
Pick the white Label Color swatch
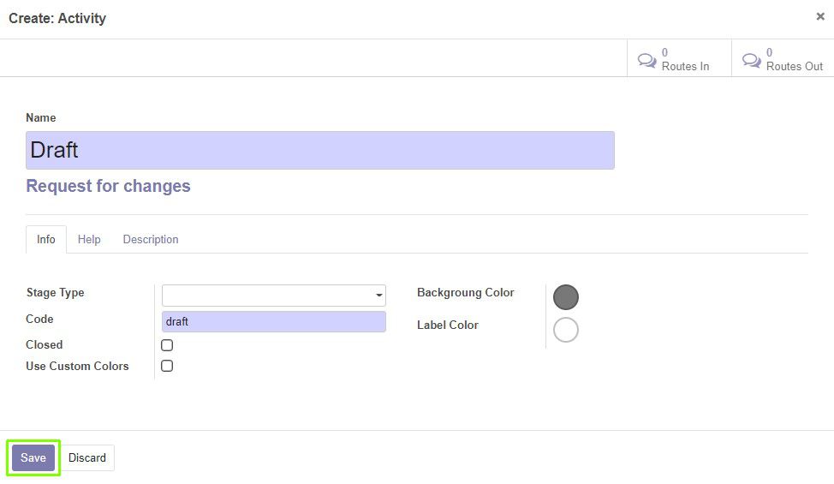pos(565,330)
